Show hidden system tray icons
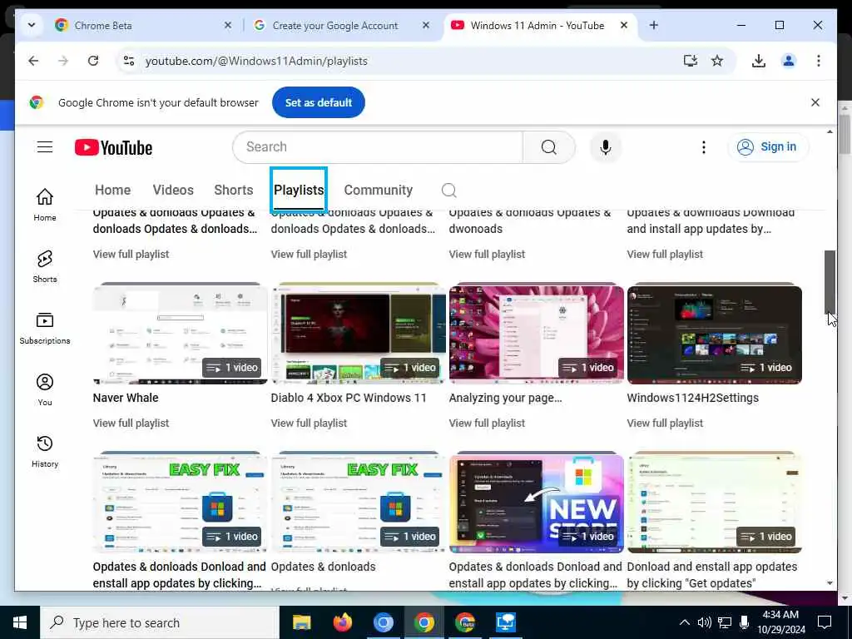Image resolution: width=852 pixels, height=639 pixels. coord(685,622)
